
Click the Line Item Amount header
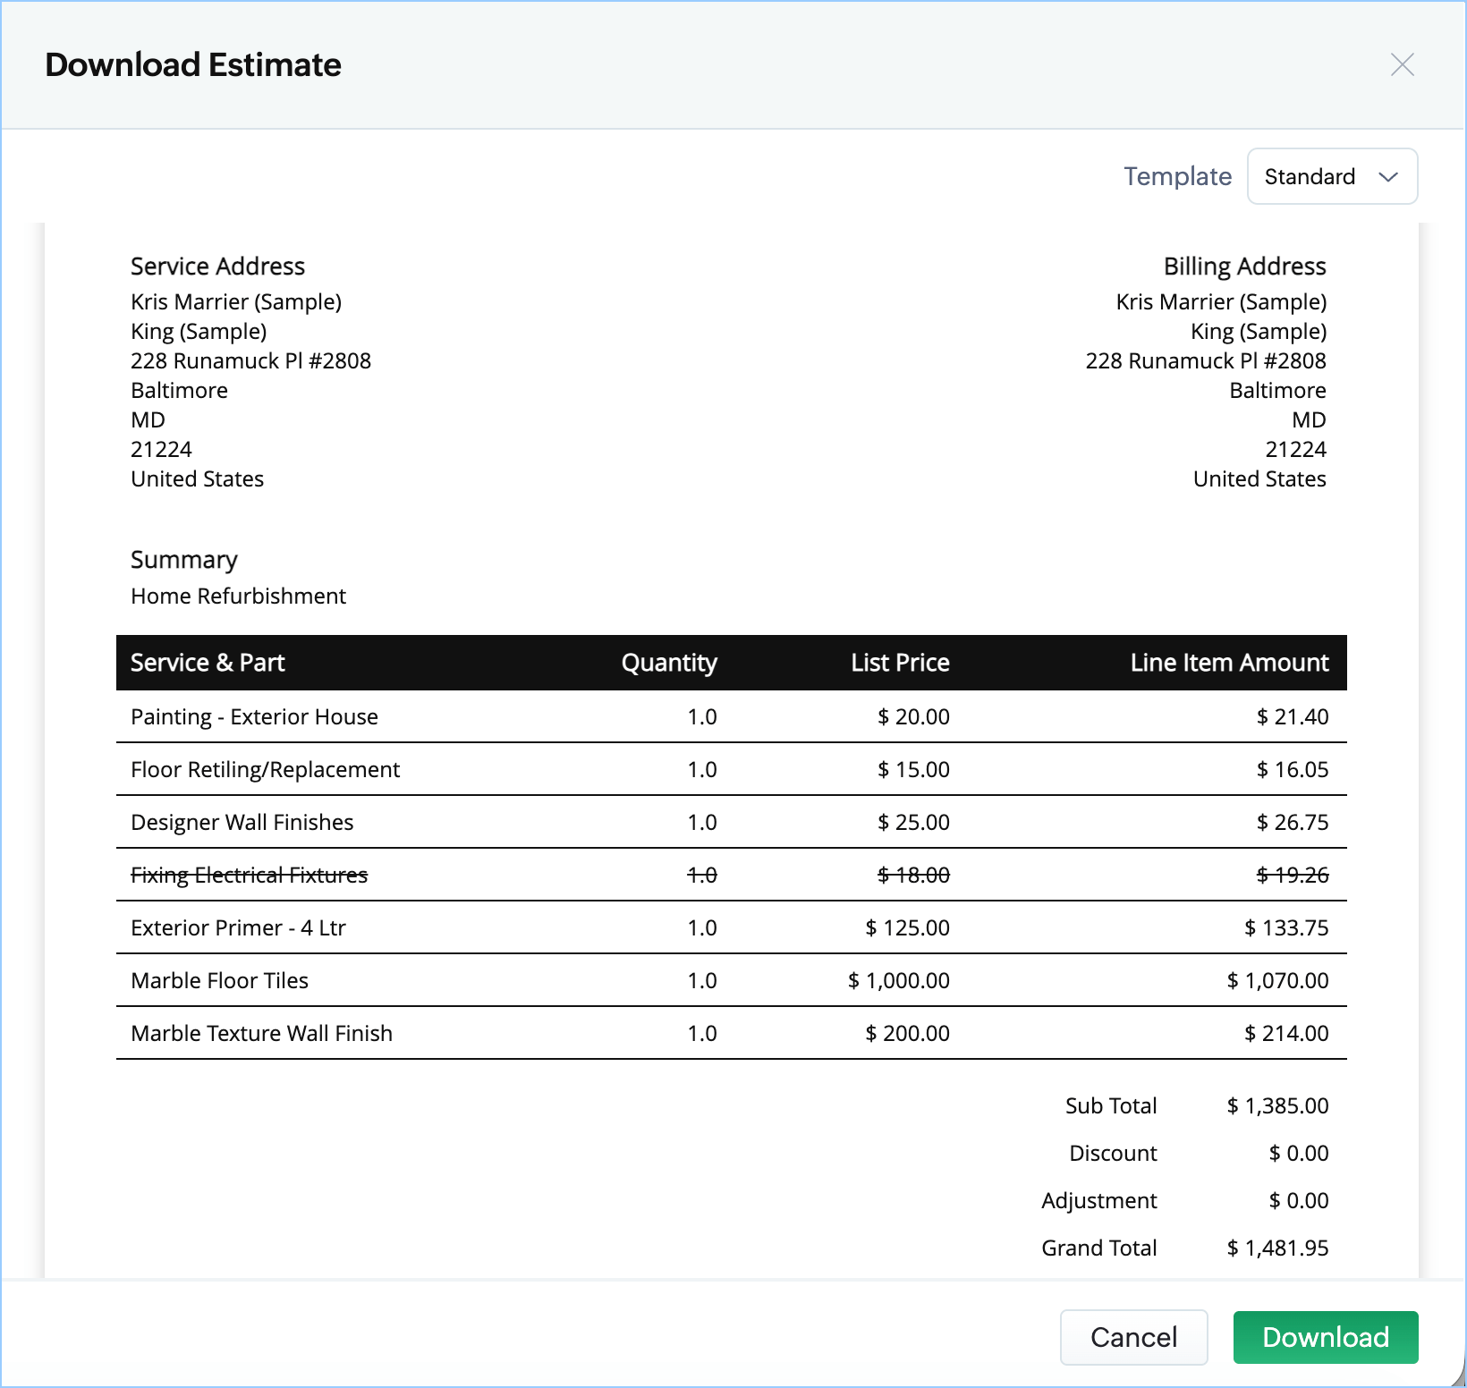click(x=1229, y=663)
